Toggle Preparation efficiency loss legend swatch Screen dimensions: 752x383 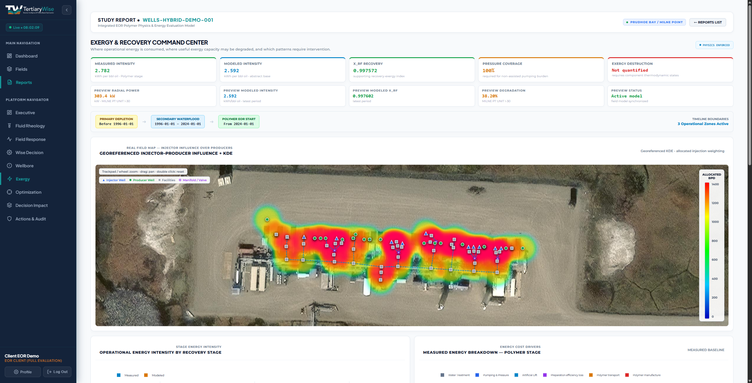click(545, 375)
